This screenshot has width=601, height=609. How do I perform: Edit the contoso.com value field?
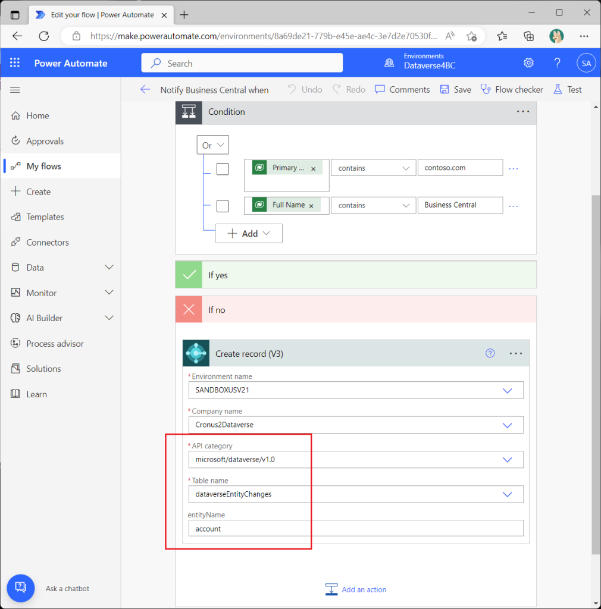(x=460, y=168)
